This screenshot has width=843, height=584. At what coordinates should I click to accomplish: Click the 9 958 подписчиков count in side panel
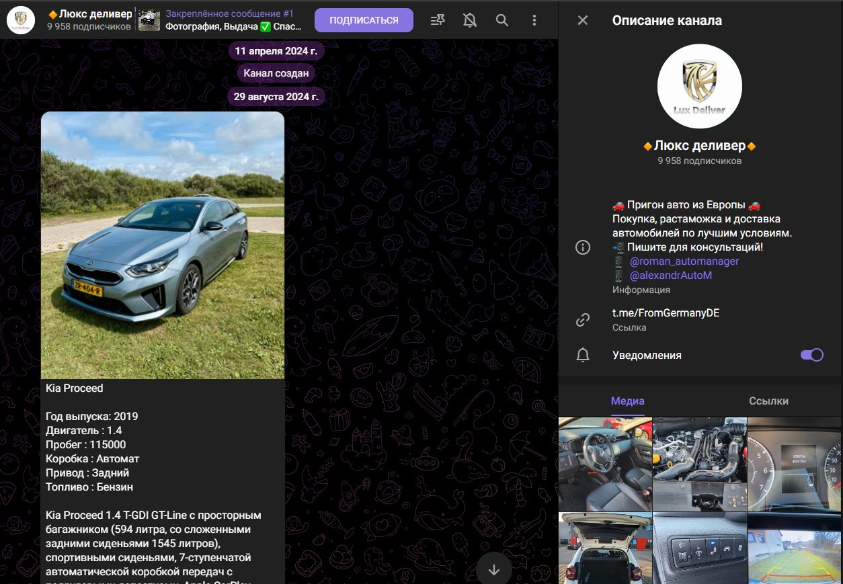(700, 161)
